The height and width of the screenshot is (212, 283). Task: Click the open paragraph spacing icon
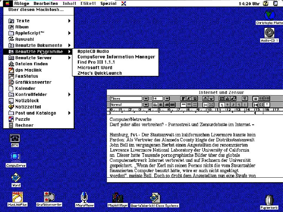pos(211,104)
